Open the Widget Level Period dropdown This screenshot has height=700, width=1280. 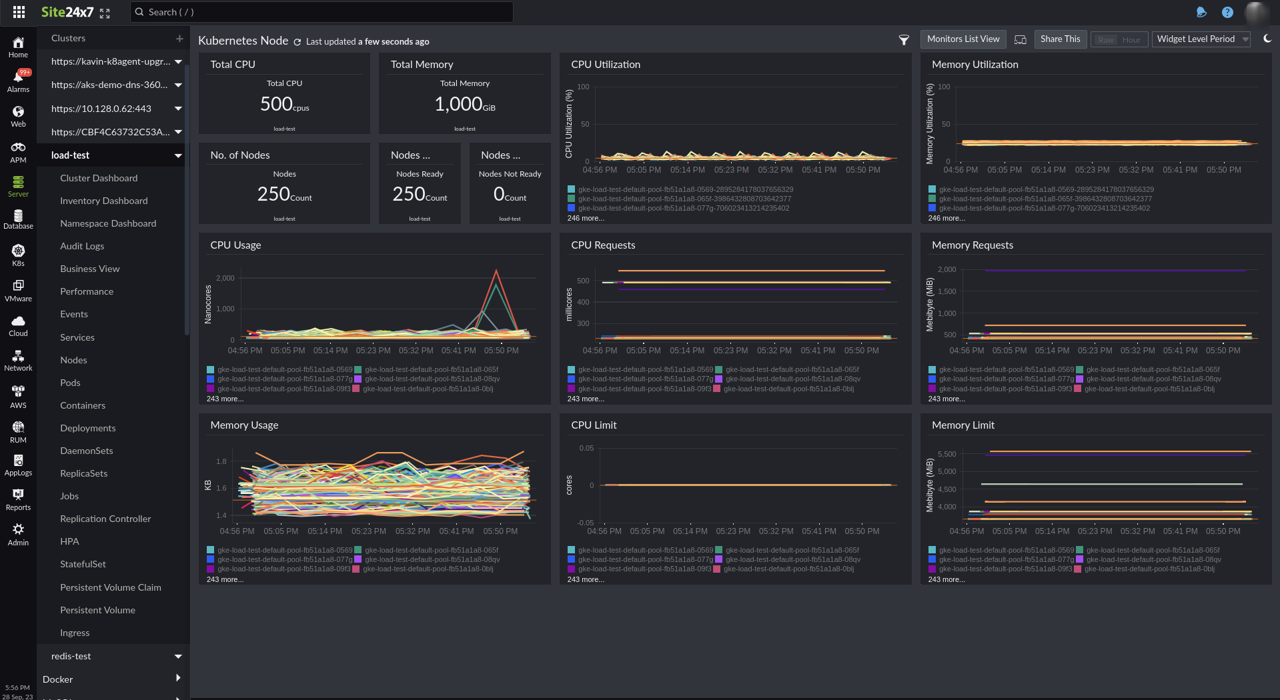(x=1200, y=39)
